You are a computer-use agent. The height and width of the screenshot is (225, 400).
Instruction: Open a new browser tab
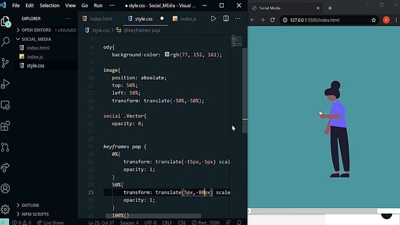tap(330, 8)
